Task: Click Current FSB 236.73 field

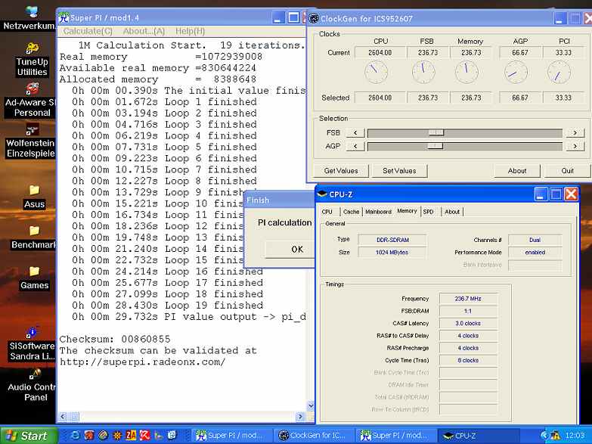Action: point(427,53)
